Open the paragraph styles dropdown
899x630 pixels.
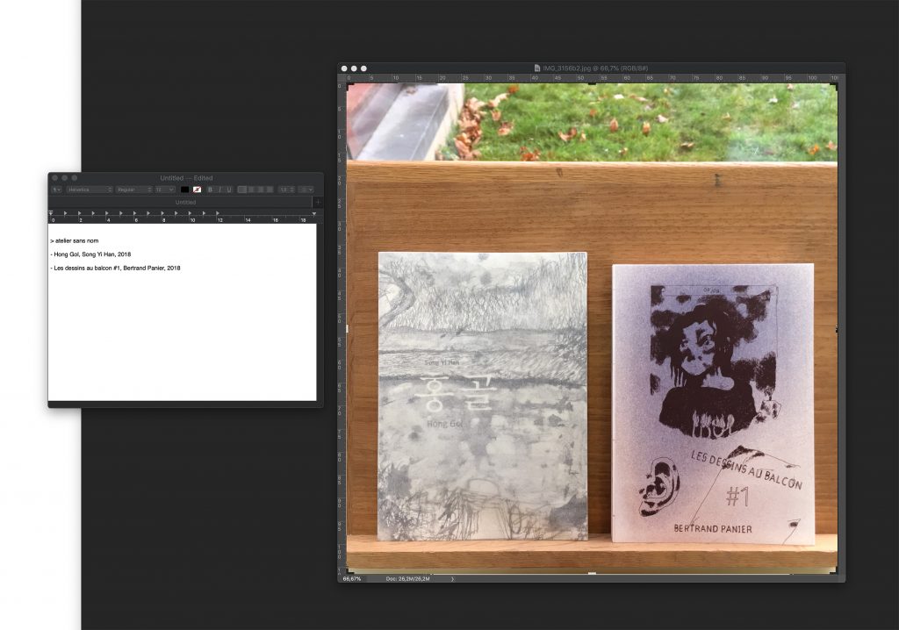(x=56, y=190)
